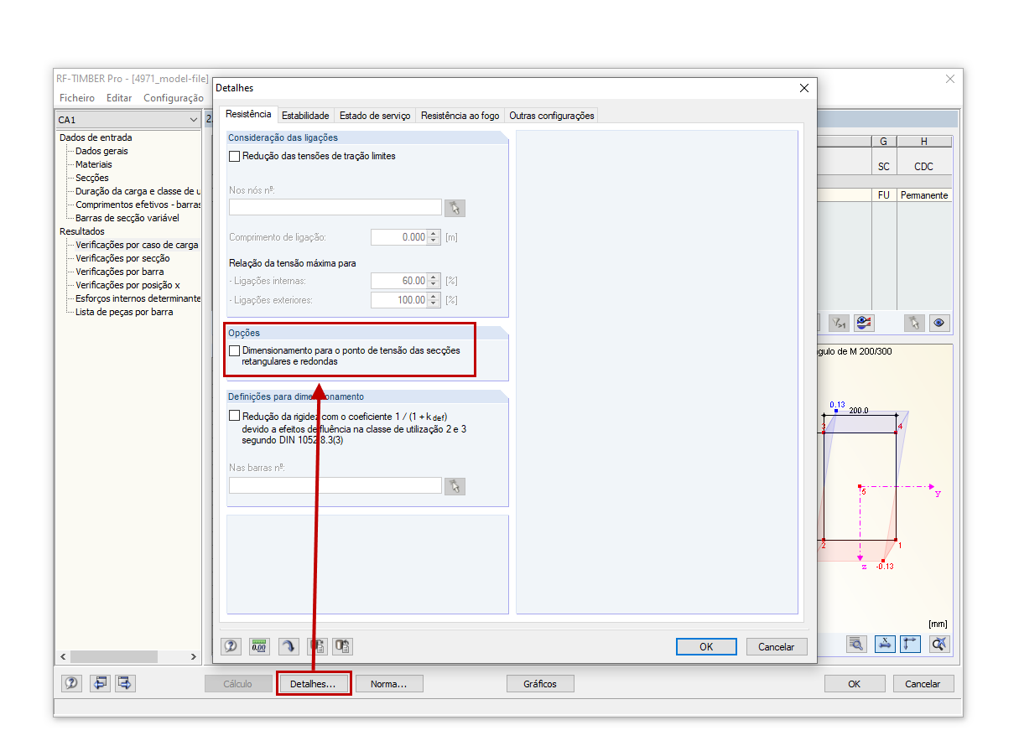Screen dimensions: 1019x746
Task: Open the Estado de serviço tab
Action: pos(375,116)
